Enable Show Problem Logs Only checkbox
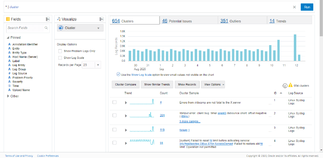 (x=60, y=51)
